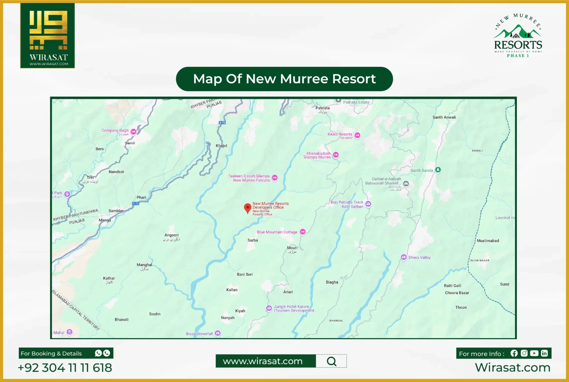Image resolution: width=569 pixels, height=382 pixels.
Task: Click the Muslimabad label
Action: click(488, 241)
